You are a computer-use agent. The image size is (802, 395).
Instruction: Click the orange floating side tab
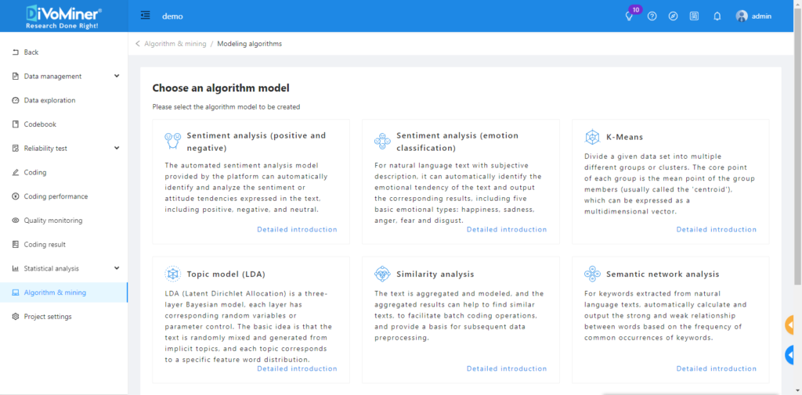[x=791, y=325]
